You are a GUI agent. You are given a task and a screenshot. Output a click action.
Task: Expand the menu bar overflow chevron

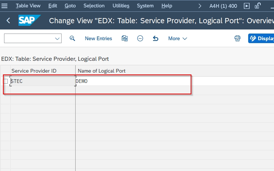pos(200,6)
